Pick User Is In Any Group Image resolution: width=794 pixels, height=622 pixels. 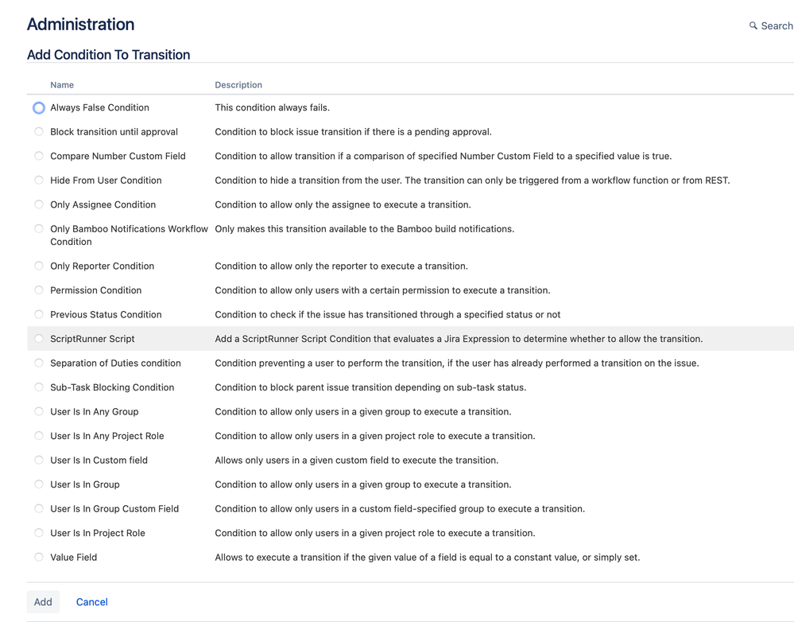click(38, 411)
